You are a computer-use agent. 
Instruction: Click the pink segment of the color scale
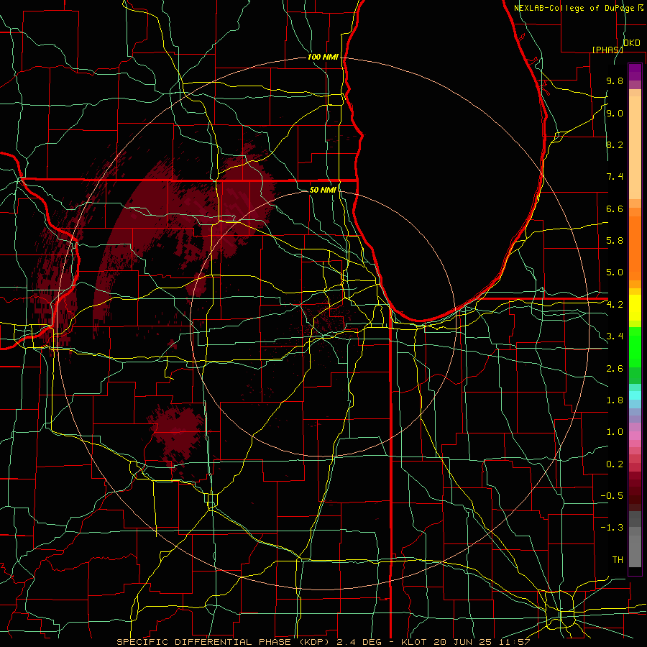coord(635,436)
